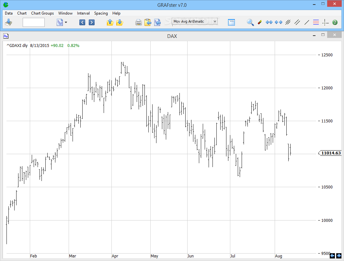This screenshot has height=261, width=344.
Task: Close the DAX chart window
Action: pos(334,35)
